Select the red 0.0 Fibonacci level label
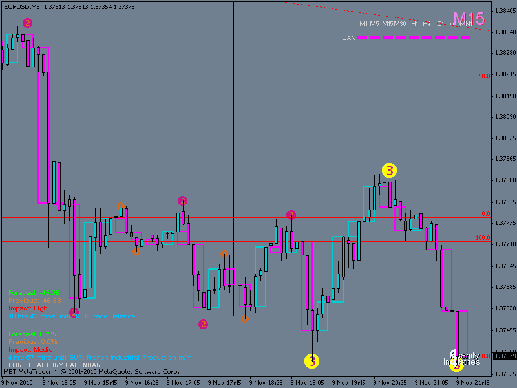 point(486,214)
